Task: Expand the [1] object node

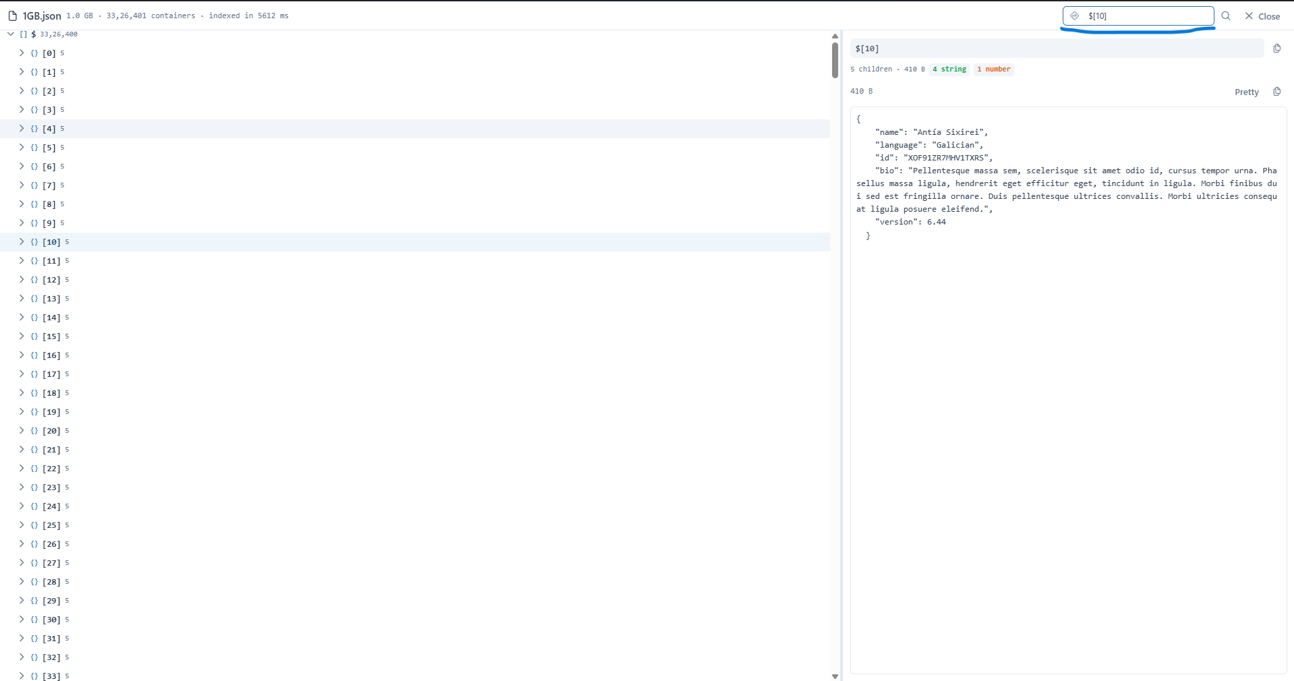Action: coord(22,71)
